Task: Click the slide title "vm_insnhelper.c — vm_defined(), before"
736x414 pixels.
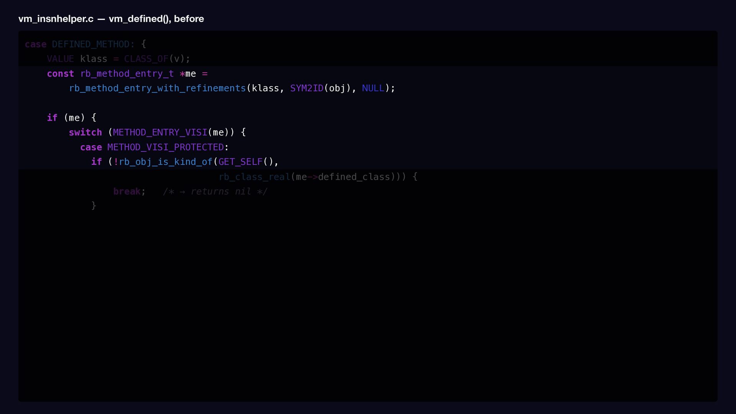Action: pos(111,19)
